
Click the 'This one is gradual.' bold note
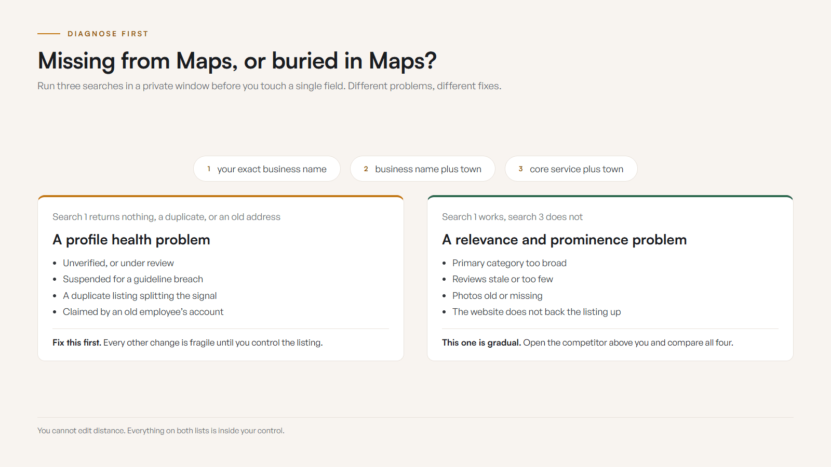(481, 342)
